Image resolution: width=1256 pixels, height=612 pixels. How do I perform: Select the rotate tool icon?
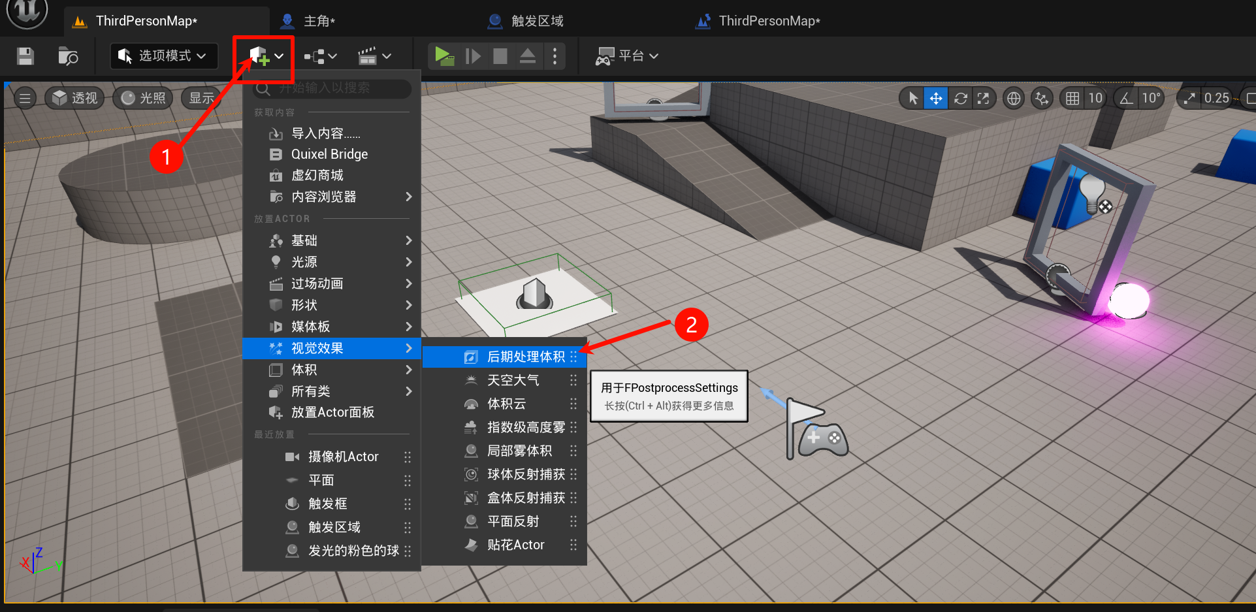pos(960,99)
